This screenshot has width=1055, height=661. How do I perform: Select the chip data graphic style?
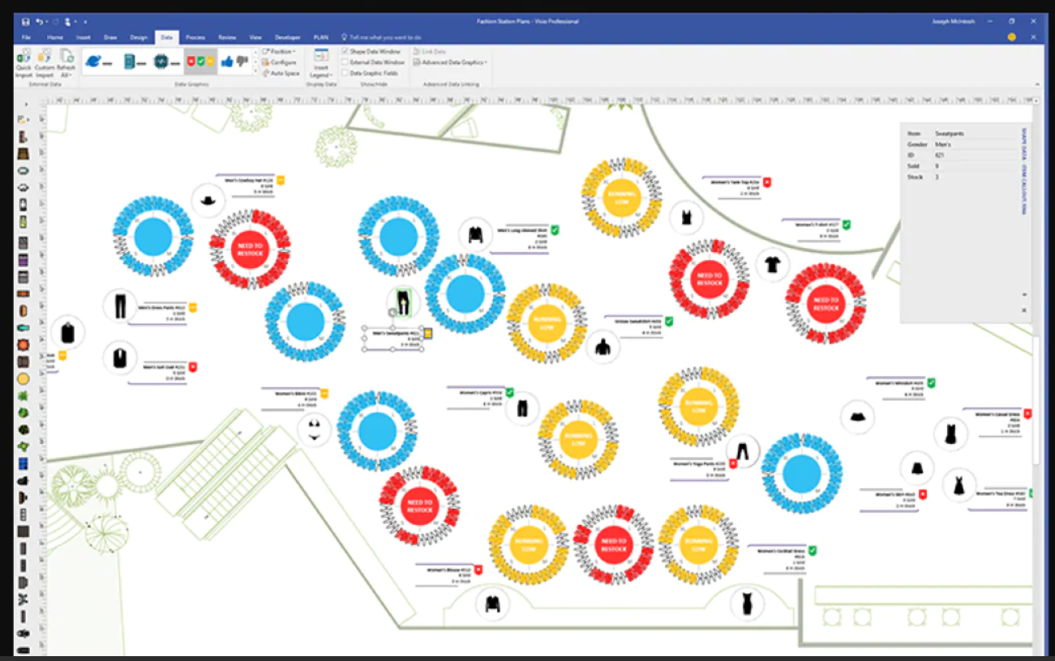coord(166,62)
